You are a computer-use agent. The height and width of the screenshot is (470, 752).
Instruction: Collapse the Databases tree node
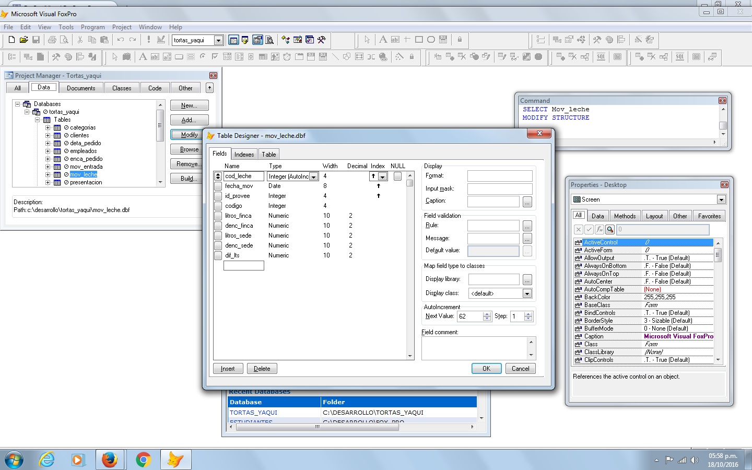pyautogui.click(x=17, y=104)
